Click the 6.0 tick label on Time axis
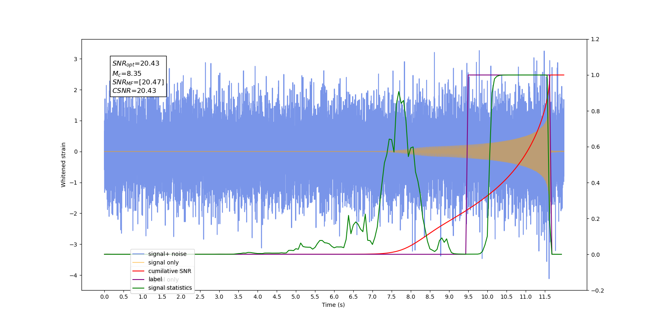 (334, 297)
